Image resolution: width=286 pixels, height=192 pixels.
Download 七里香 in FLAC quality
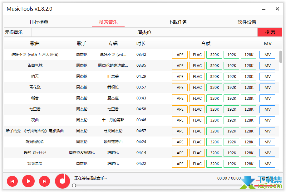197,109
